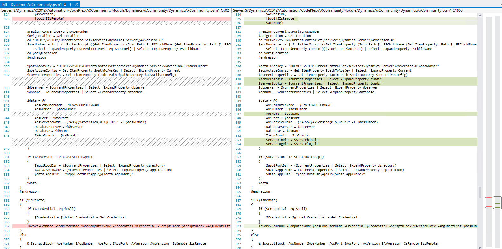Click the removed [bool]$IsRemote) line in the left pane

(50, 19)
